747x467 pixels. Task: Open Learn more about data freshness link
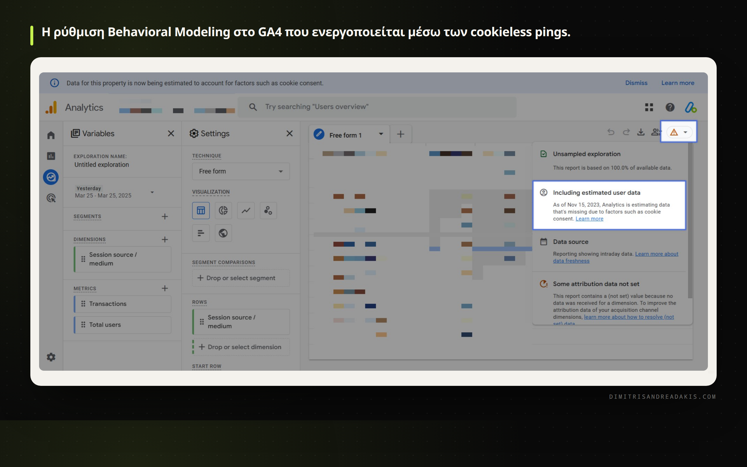point(615,257)
